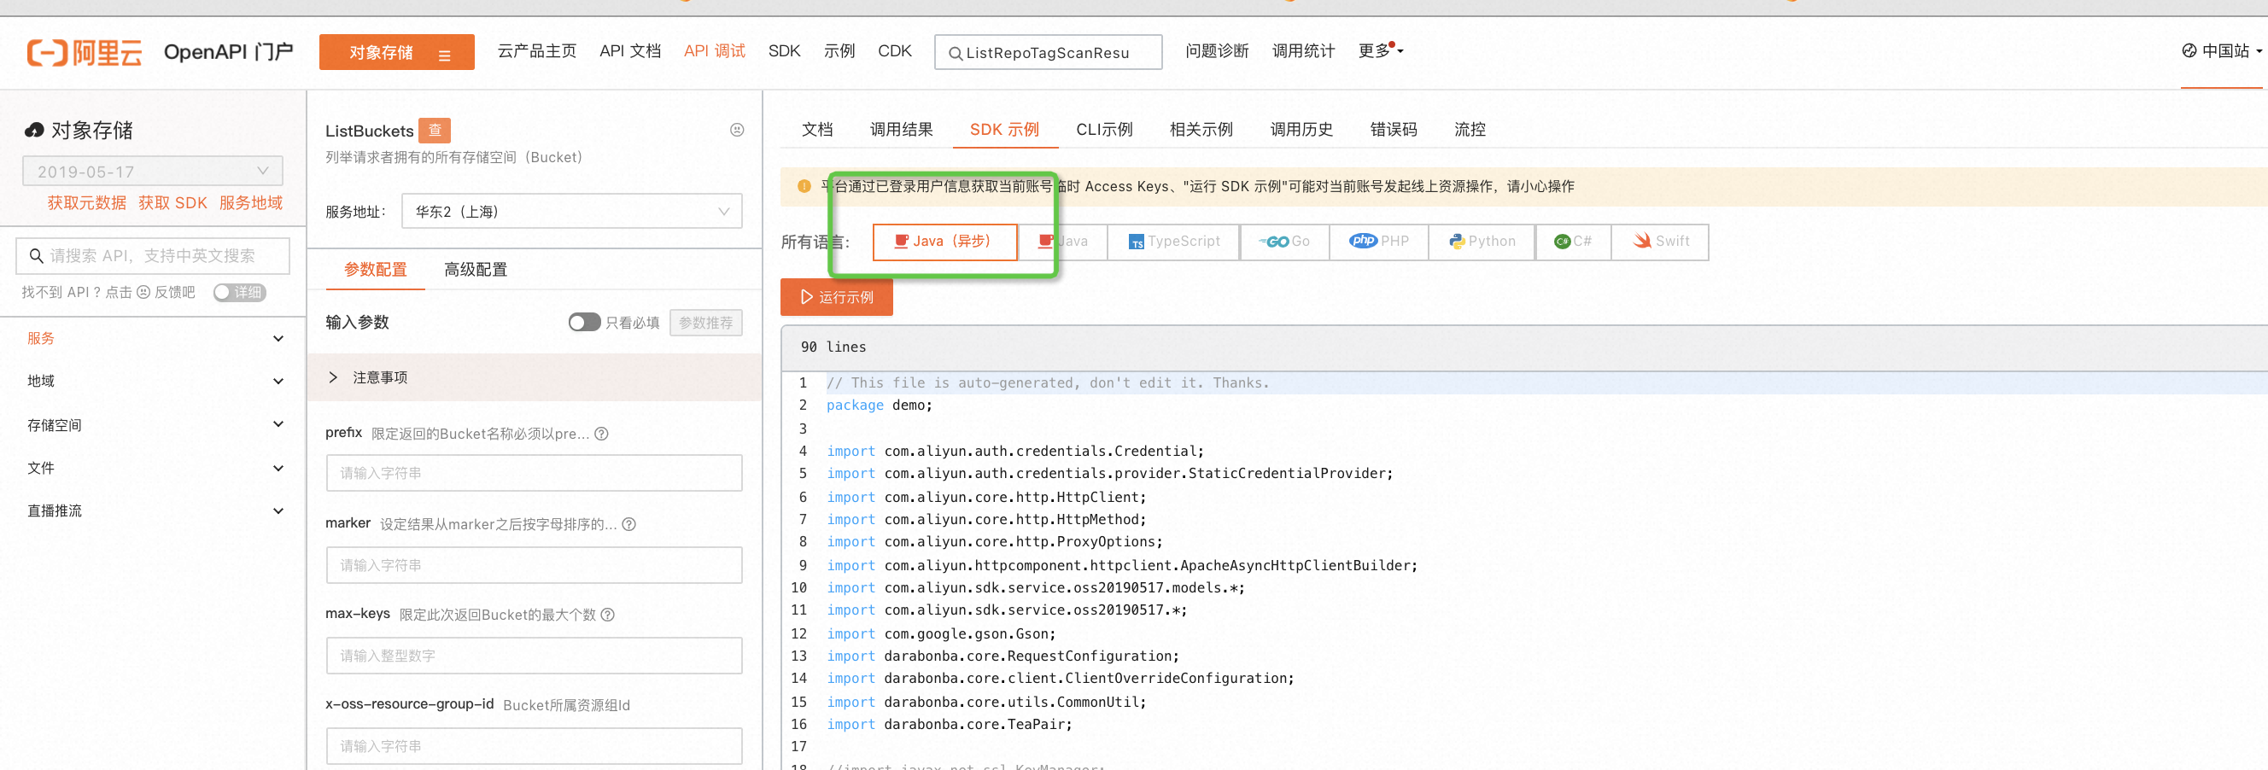This screenshot has height=770, width=2268.
Task: Open 云产品主页 in the top nav
Action: [537, 51]
